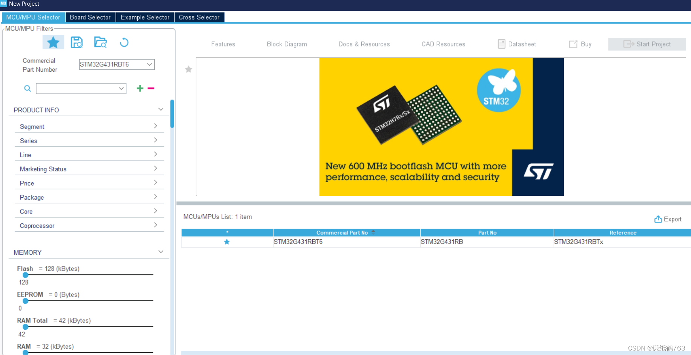Image resolution: width=691 pixels, height=355 pixels.
Task: Click the Export icon above MCU list
Action: pyautogui.click(x=658, y=219)
